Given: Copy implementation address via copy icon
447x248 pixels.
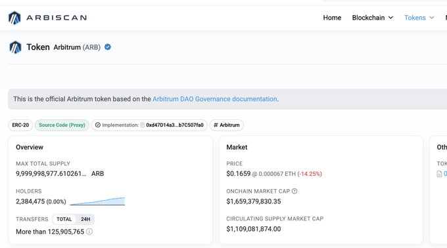Looking at the screenshot, I should 143,125.
